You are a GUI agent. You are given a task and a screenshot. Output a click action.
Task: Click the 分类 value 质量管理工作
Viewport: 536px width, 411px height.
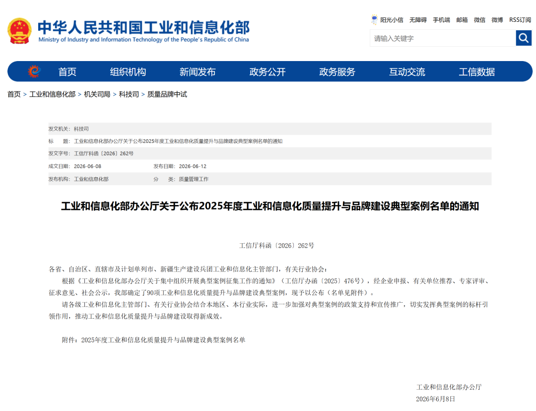(x=194, y=179)
